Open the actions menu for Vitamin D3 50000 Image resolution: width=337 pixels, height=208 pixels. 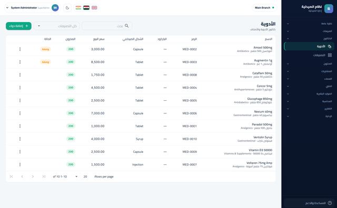(x=20, y=152)
